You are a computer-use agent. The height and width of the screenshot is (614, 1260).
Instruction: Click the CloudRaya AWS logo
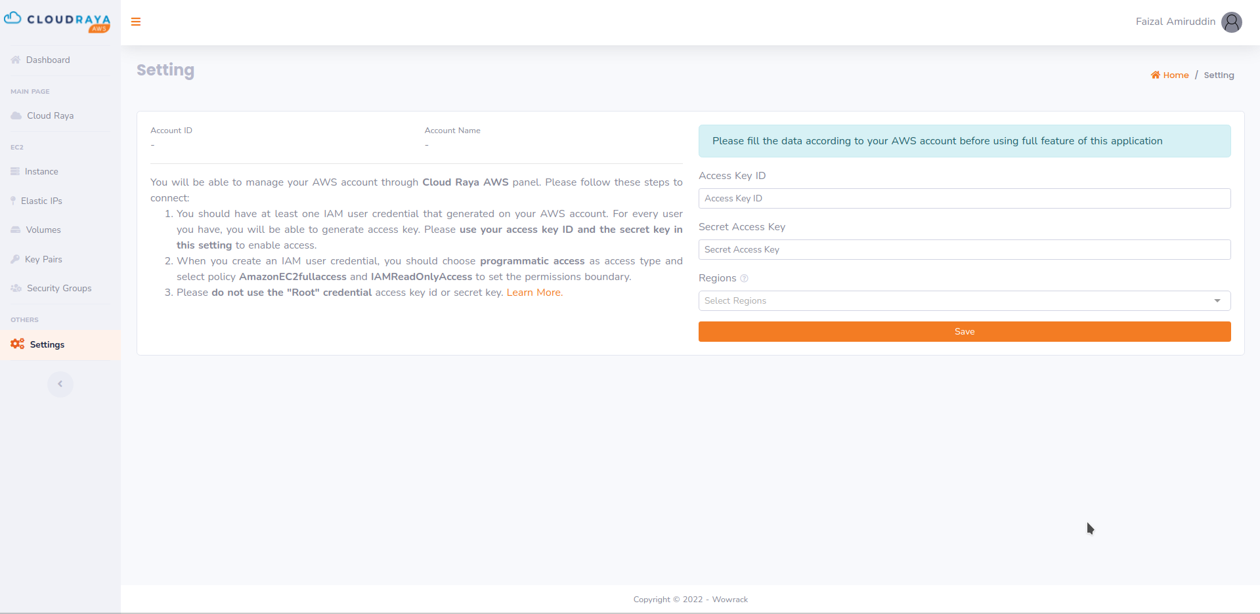tap(57, 22)
